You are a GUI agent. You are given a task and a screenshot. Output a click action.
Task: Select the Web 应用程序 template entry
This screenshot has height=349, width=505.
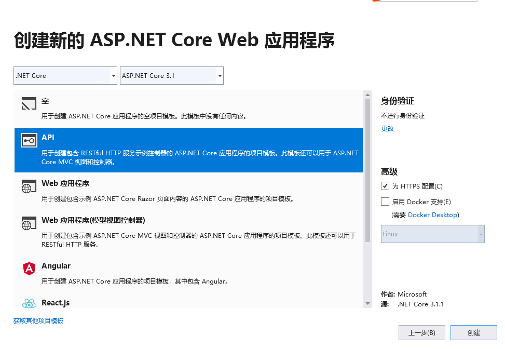tap(188, 191)
